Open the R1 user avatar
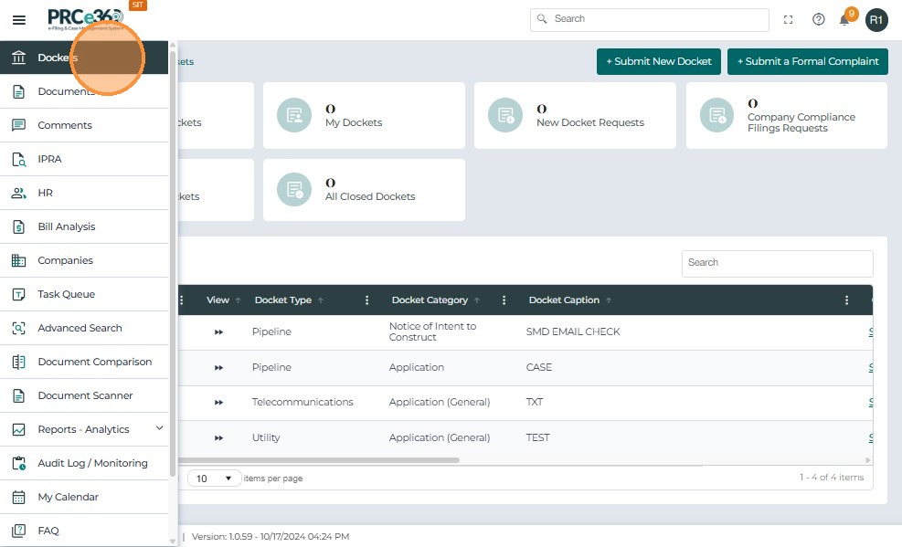Viewport: 902px width, 547px height. pos(876,19)
